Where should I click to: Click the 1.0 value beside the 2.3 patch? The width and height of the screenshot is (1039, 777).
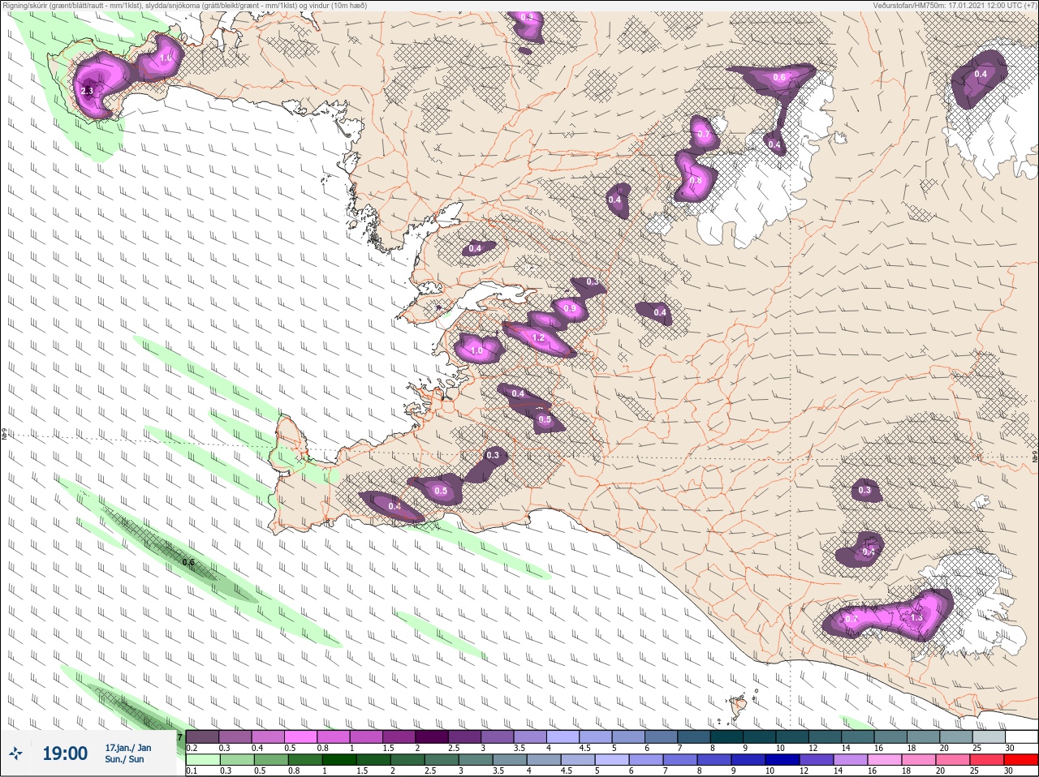(165, 58)
